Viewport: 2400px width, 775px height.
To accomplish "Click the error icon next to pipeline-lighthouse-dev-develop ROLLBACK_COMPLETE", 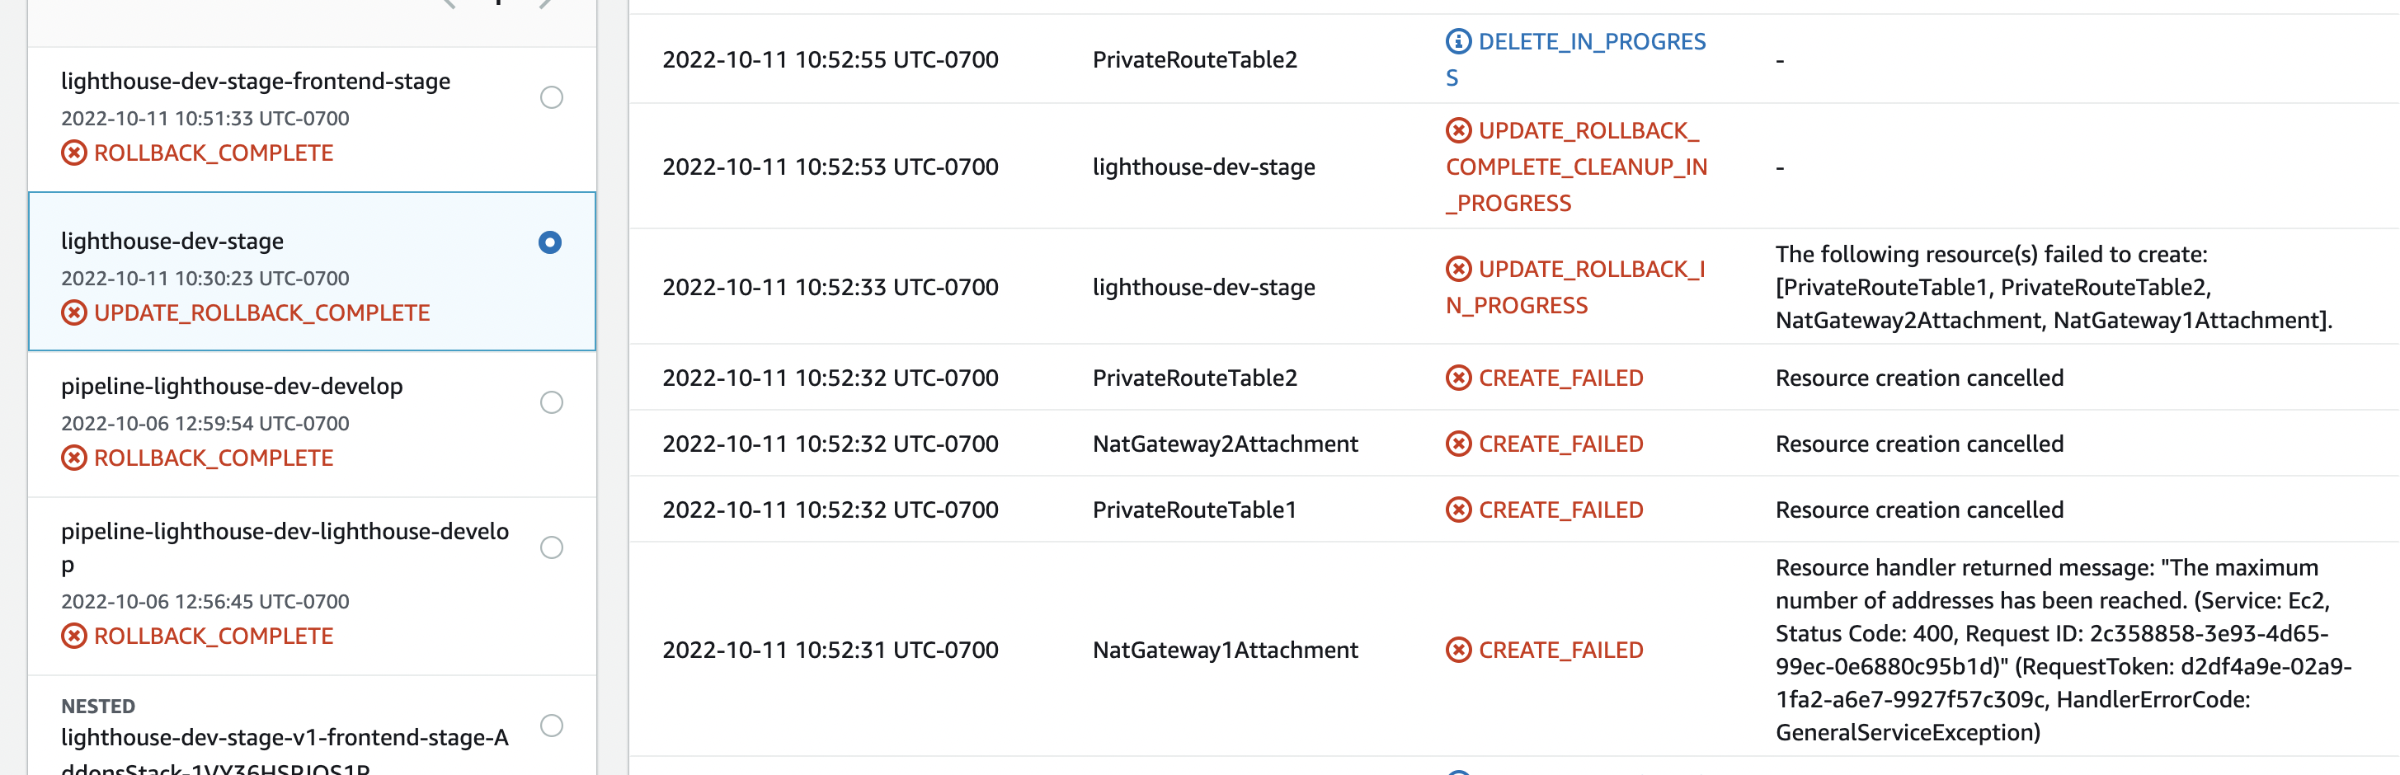I will click(x=76, y=458).
